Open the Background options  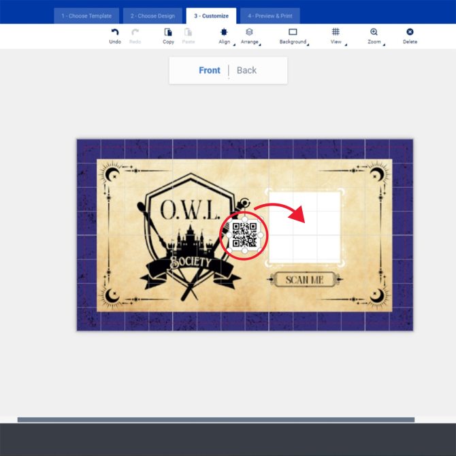pos(293,36)
